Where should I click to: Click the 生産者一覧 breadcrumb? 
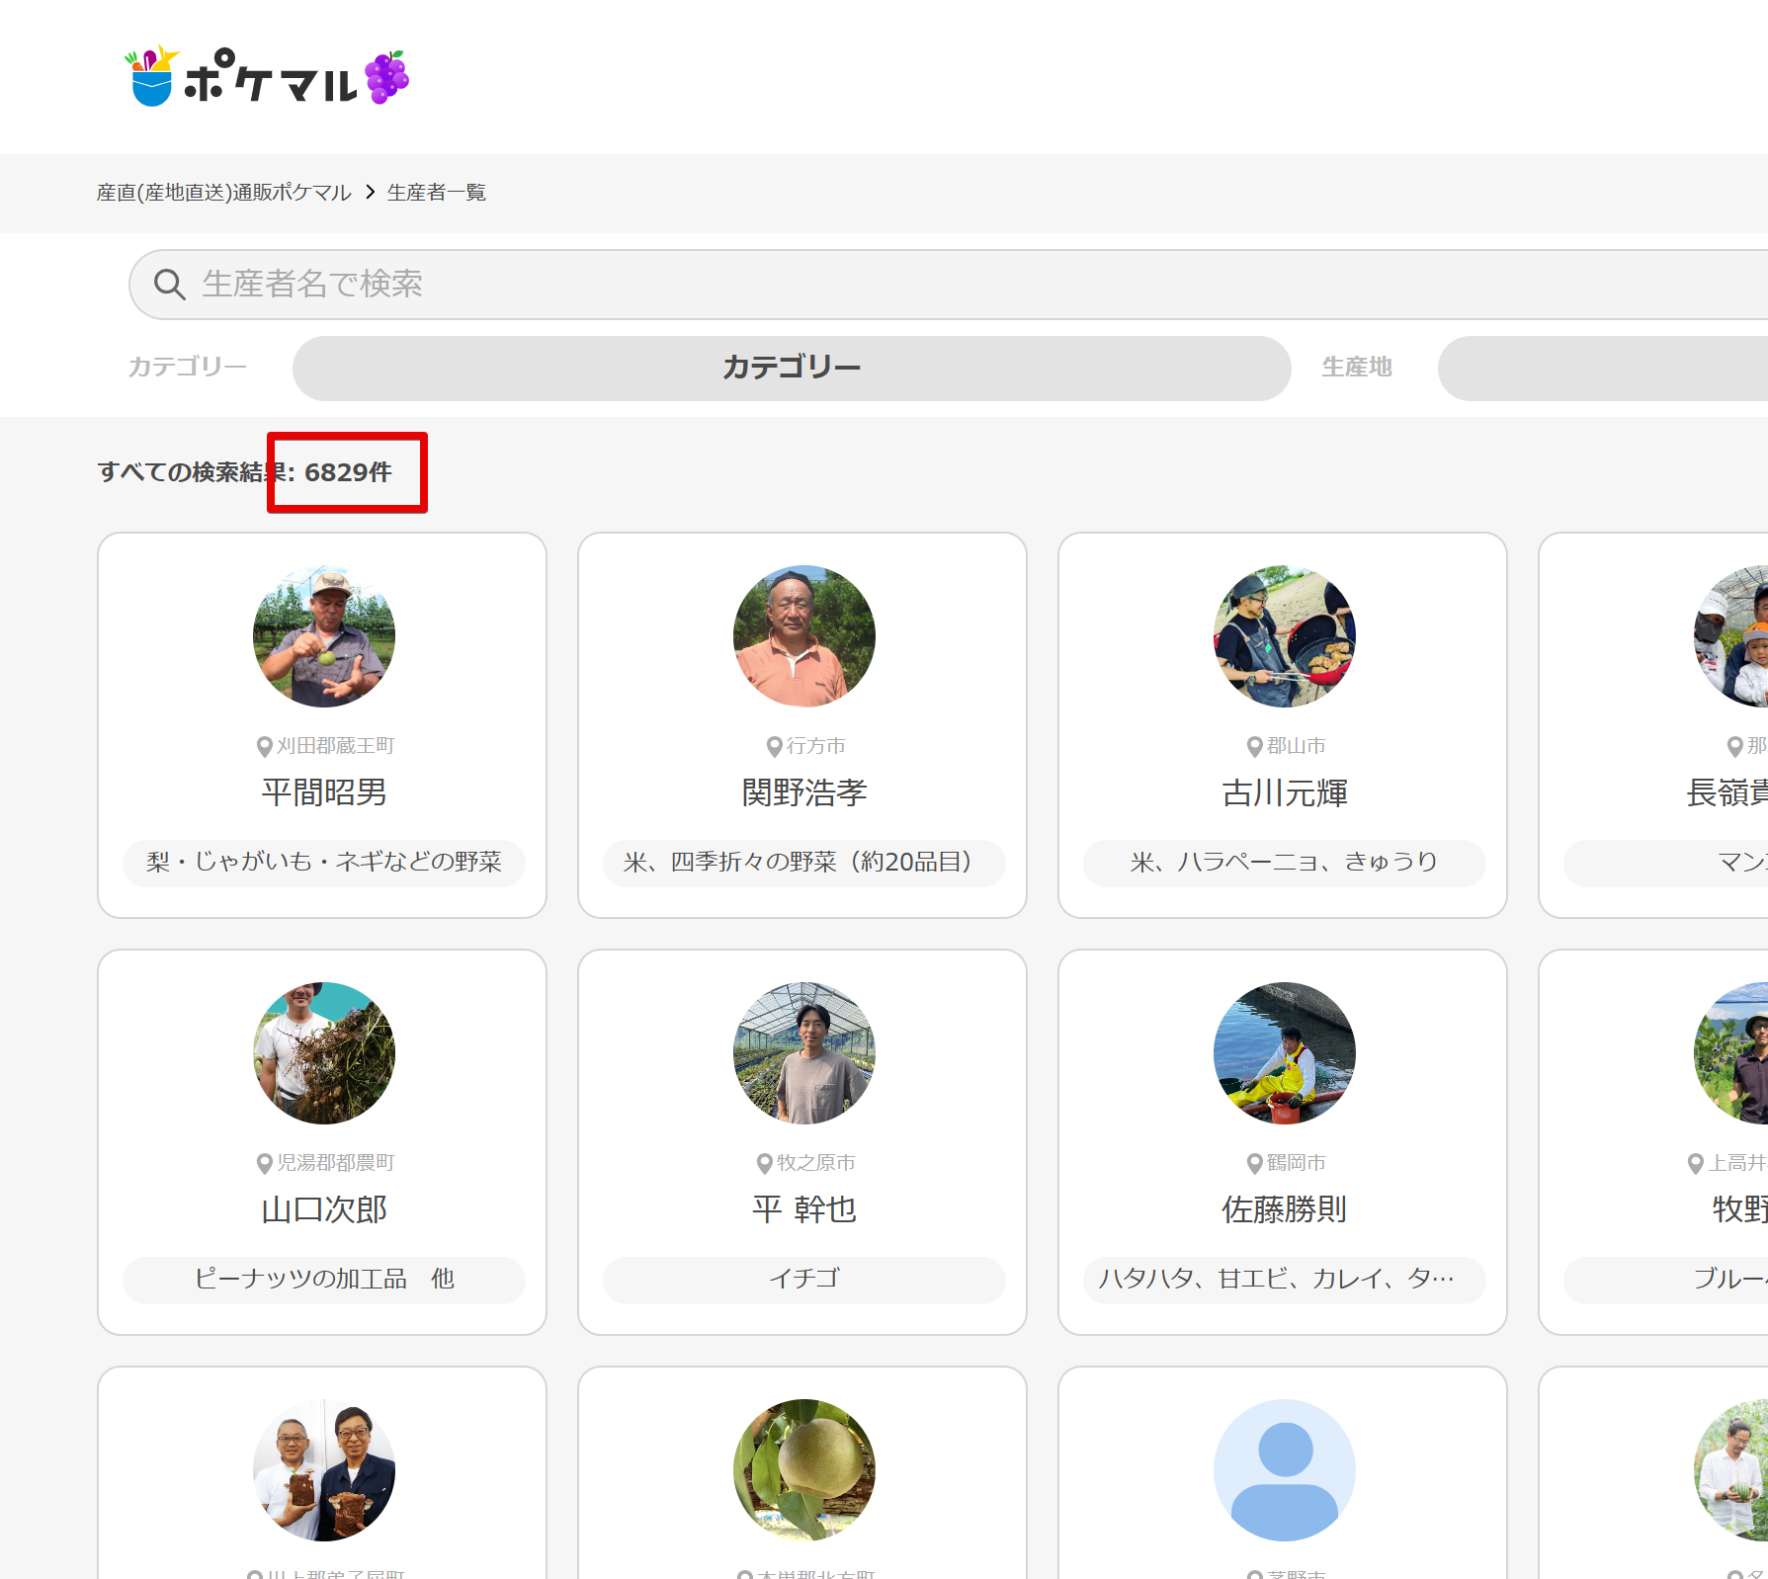(437, 193)
